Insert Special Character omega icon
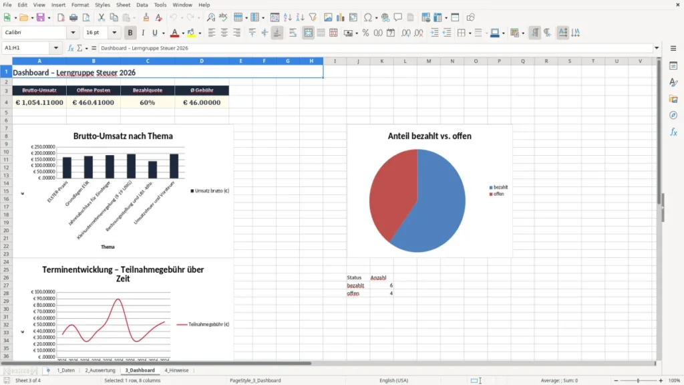Screen dimensions: 684x385 [368, 17]
